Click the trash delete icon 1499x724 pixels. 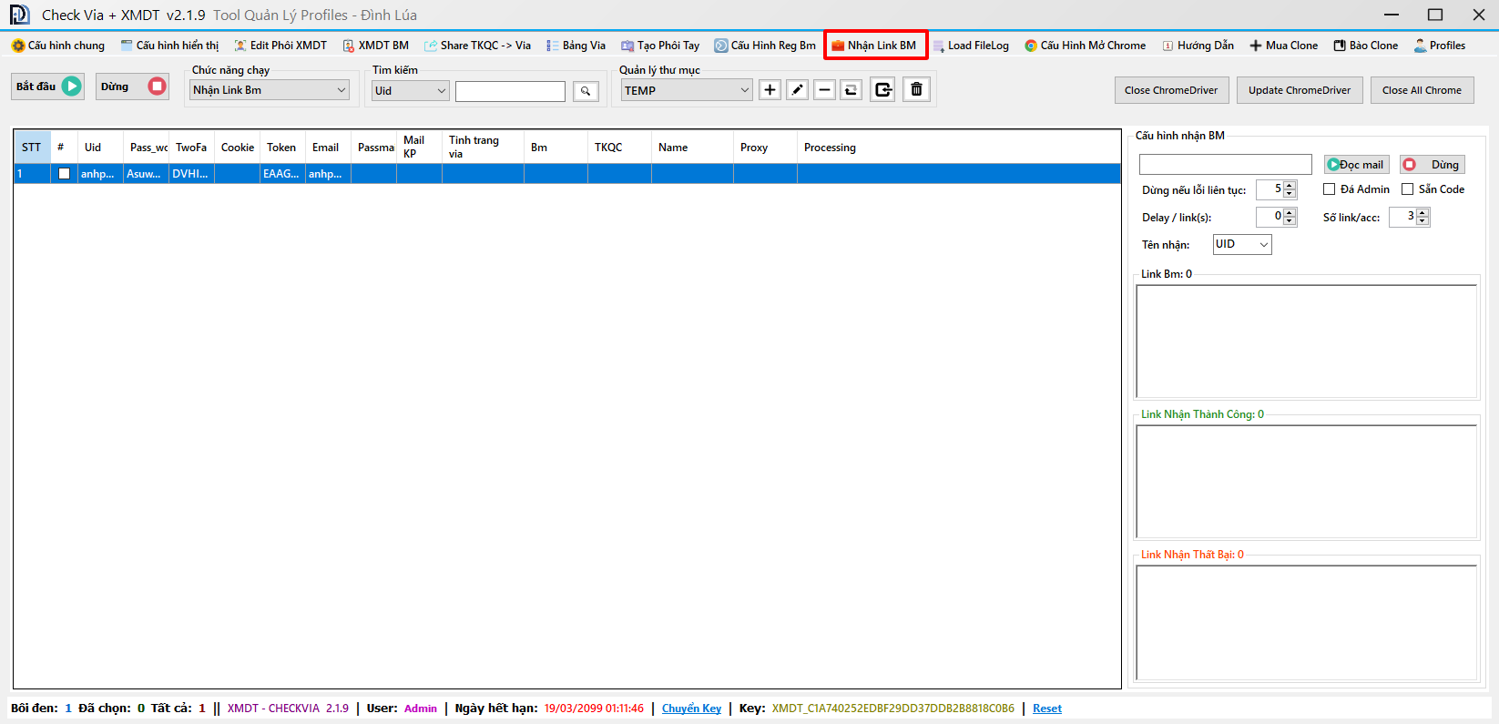tap(916, 90)
